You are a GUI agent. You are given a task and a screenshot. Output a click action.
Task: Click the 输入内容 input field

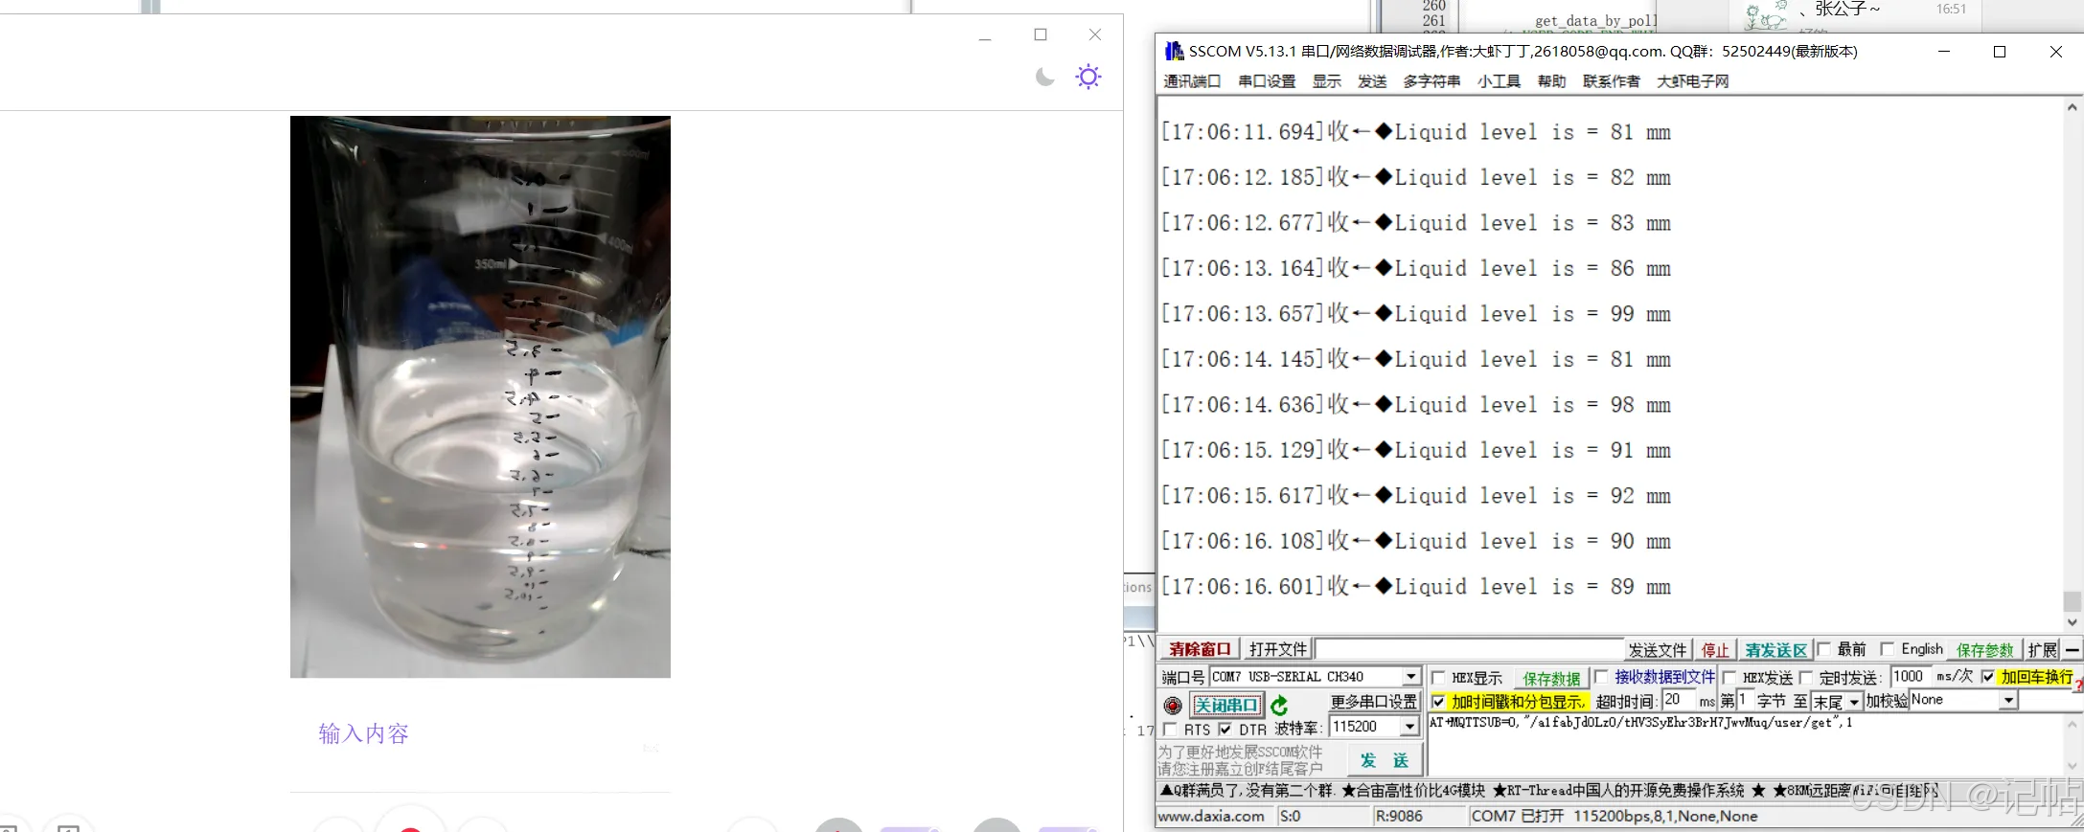pyautogui.click(x=479, y=734)
